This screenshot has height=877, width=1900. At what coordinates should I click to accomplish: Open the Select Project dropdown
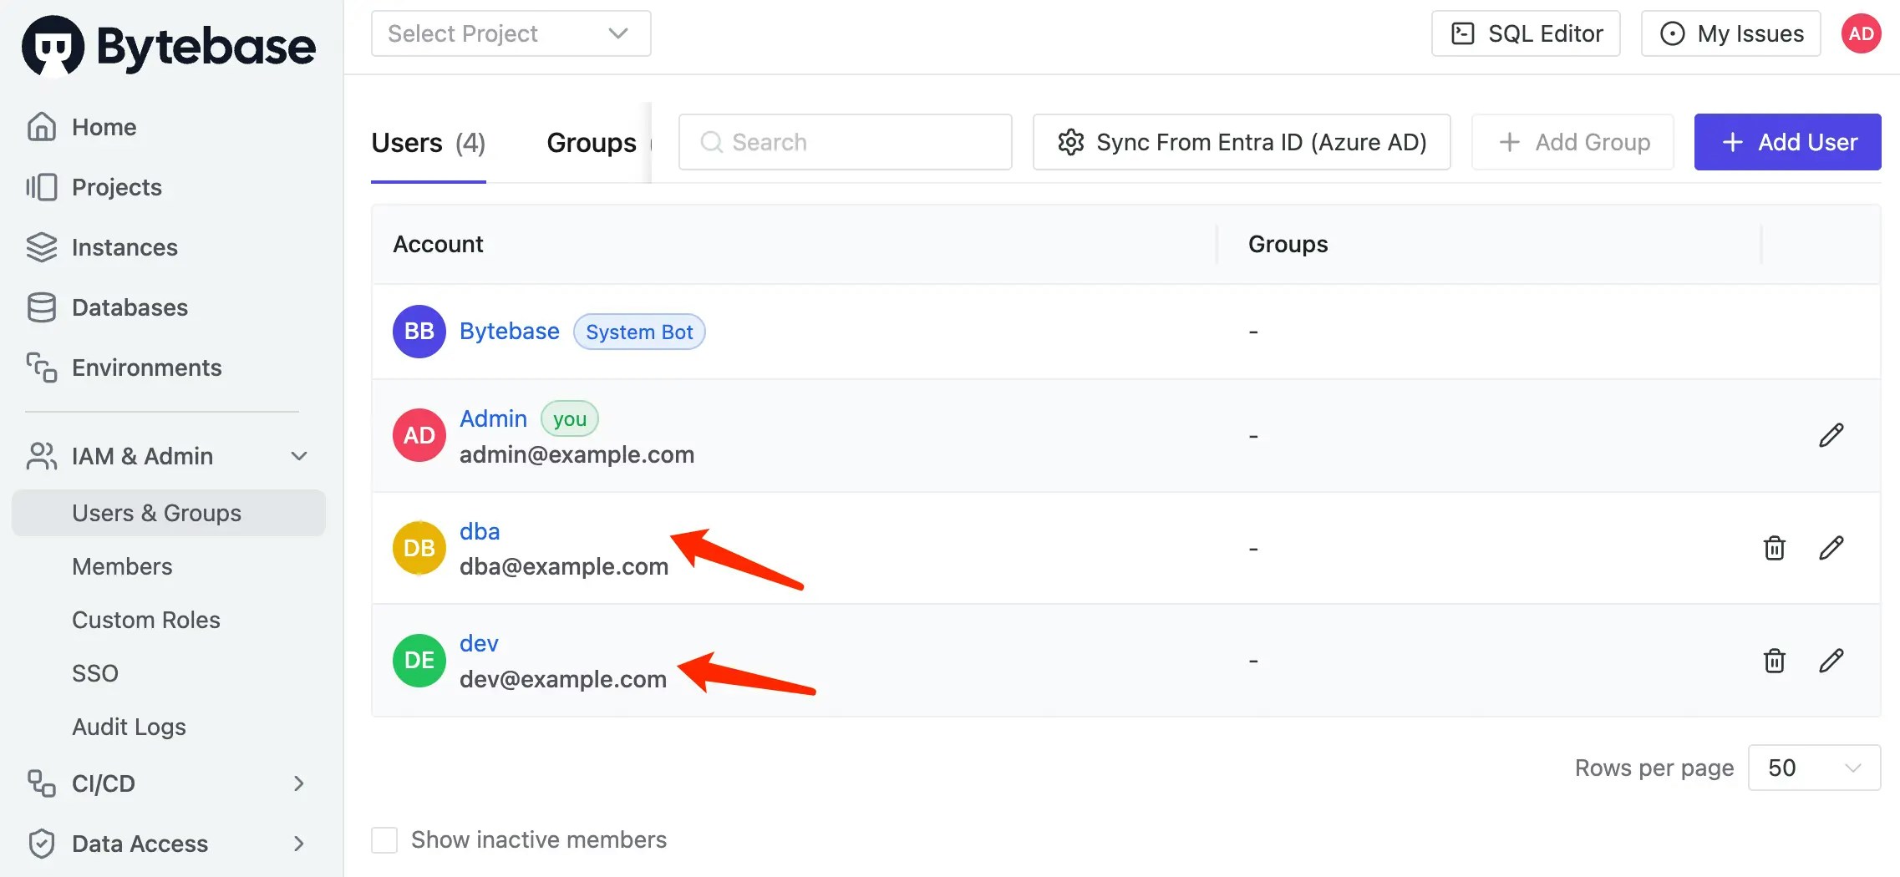[x=511, y=33]
